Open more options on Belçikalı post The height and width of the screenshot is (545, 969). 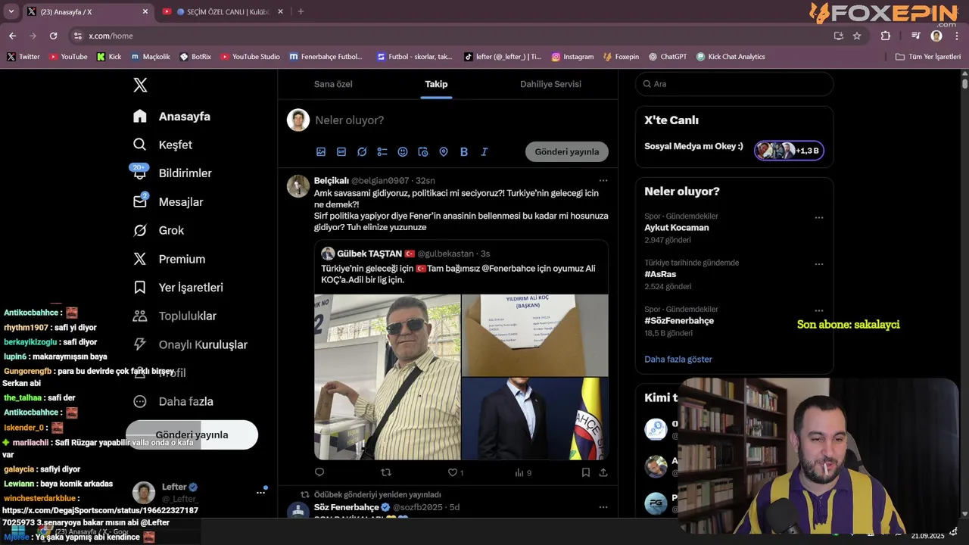pos(603,180)
